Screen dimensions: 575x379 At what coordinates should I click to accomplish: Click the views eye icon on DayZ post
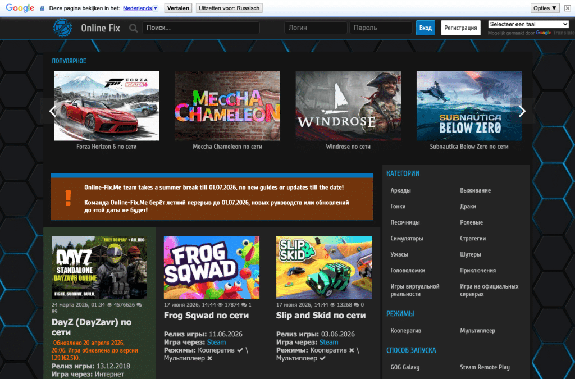pos(109,304)
